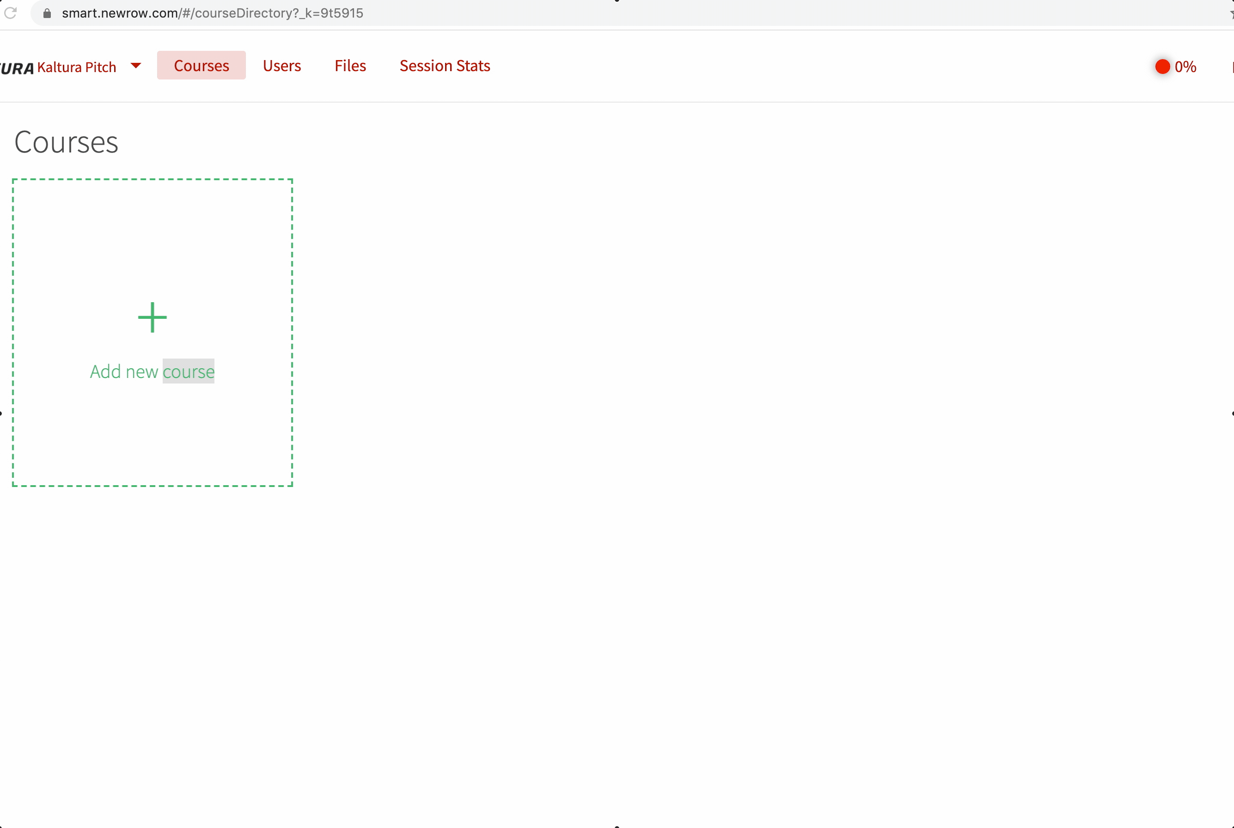Select the Courses tab

point(201,66)
